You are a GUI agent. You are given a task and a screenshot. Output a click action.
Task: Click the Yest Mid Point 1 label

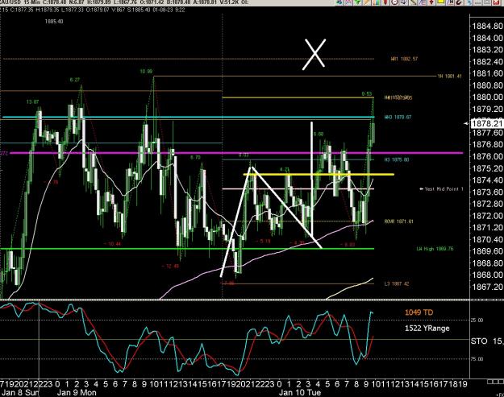tap(442, 189)
